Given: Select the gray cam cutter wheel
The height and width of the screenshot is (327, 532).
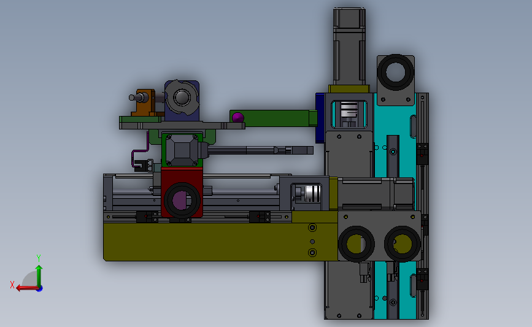Looking at the screenshot, I should pyautogui.click(x=182, y=97).
